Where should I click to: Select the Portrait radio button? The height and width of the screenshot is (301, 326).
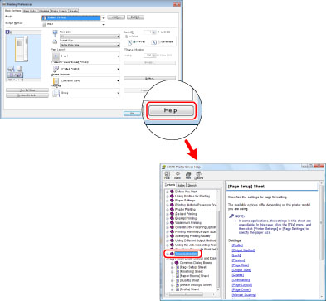134,42
